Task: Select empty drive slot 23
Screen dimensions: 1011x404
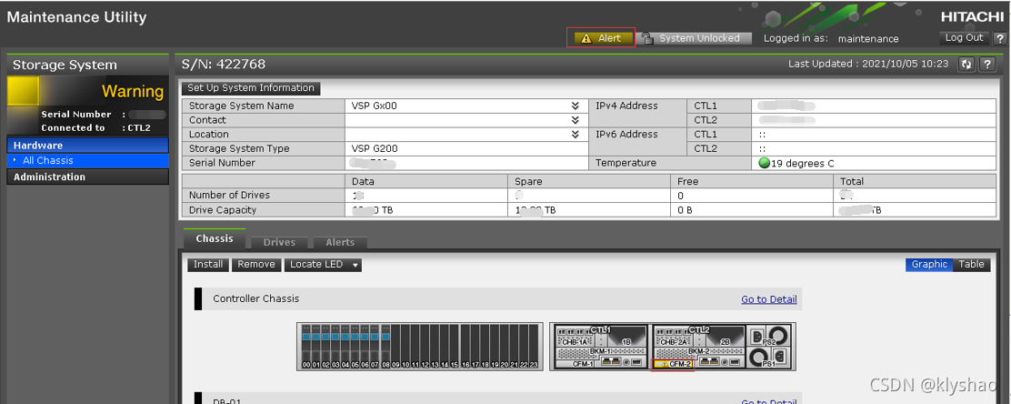Action: pyautogui.click(x=533, y=348)
